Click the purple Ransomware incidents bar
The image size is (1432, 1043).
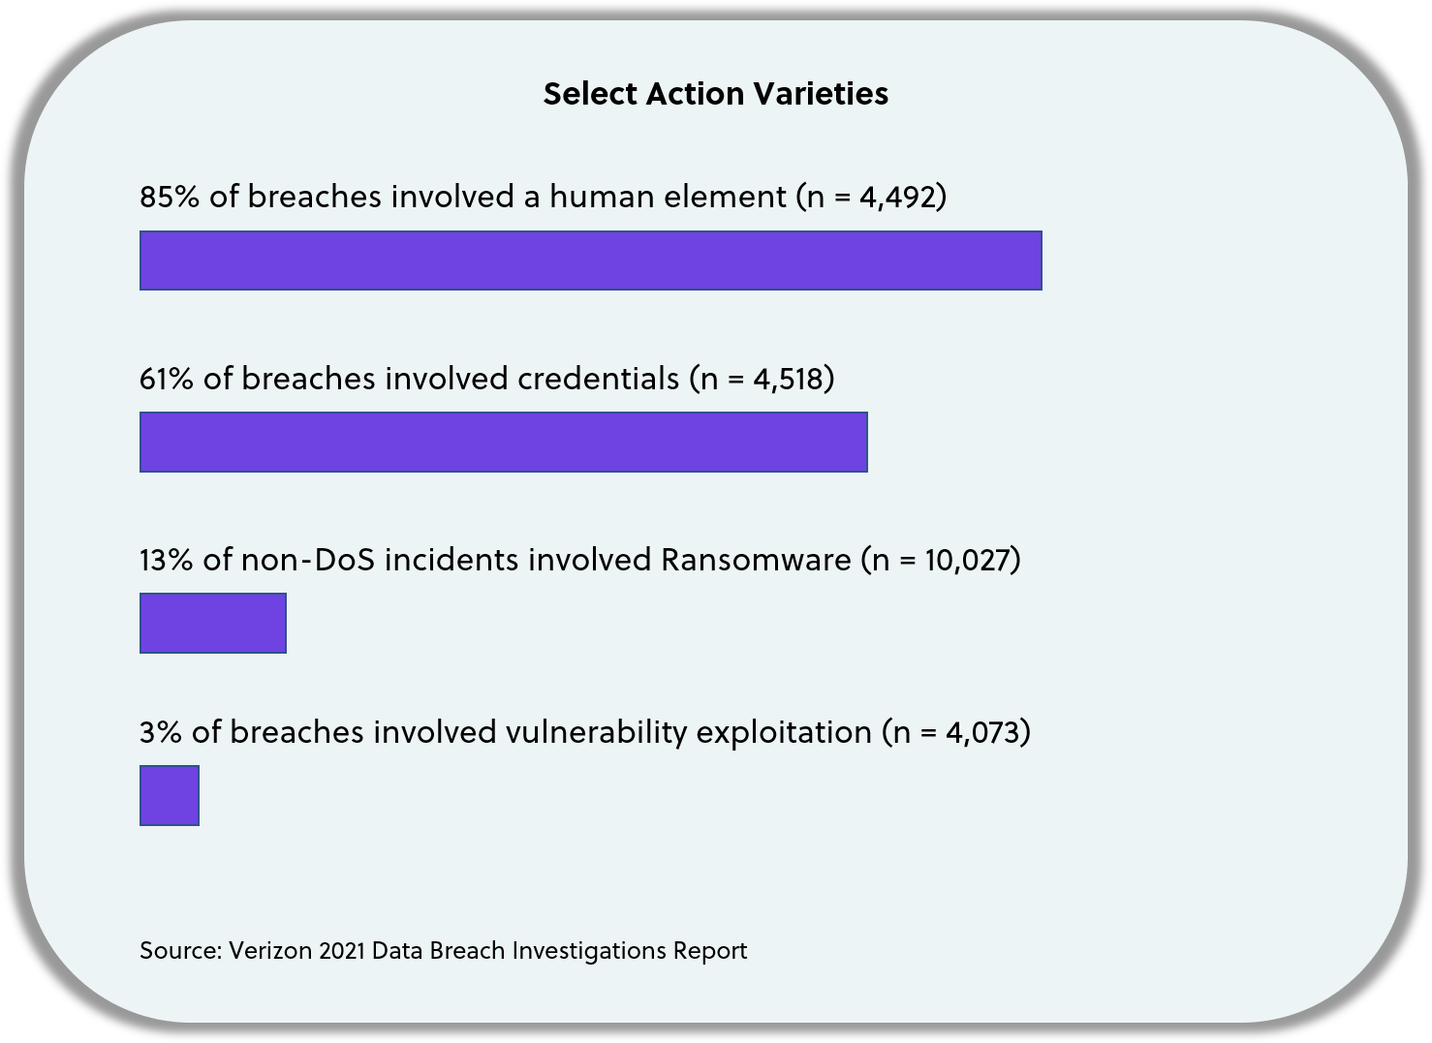pos(212,623)
